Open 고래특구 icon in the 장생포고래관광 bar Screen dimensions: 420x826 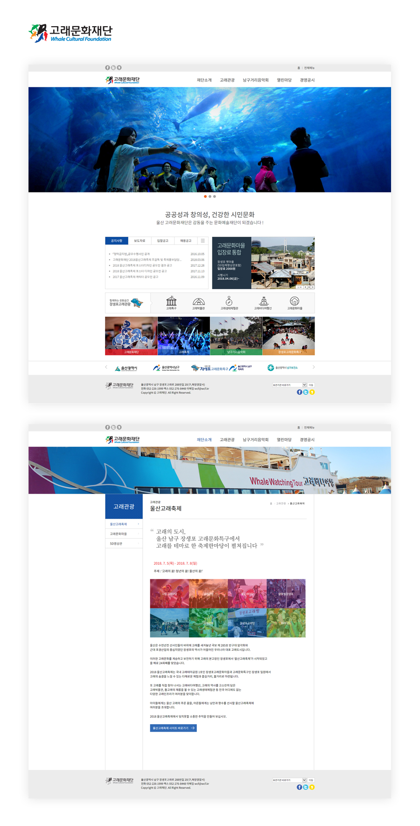pos(171,303)
